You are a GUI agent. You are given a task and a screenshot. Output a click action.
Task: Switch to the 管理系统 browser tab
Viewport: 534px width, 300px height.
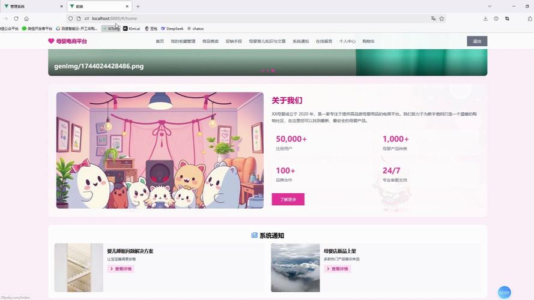[x=30, y=7]
